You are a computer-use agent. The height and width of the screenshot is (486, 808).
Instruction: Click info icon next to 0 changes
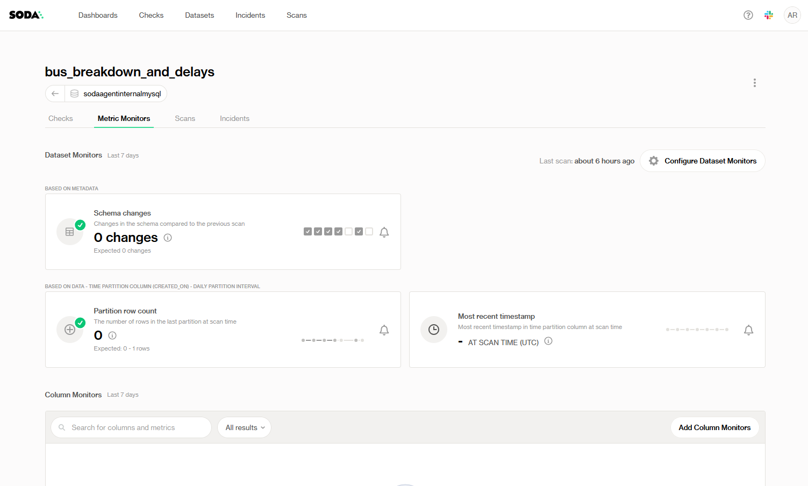click(168, 238)
